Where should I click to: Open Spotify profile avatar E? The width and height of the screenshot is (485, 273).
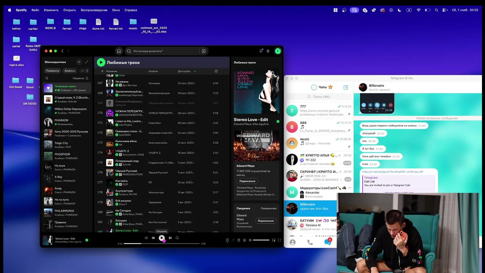(278, 51)
